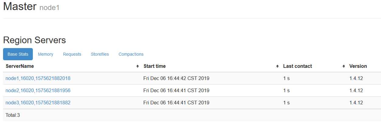Click the sort arrows icon beside Last contact
Viewport: 381px width, 122px height.
click(x=344, y=66)
